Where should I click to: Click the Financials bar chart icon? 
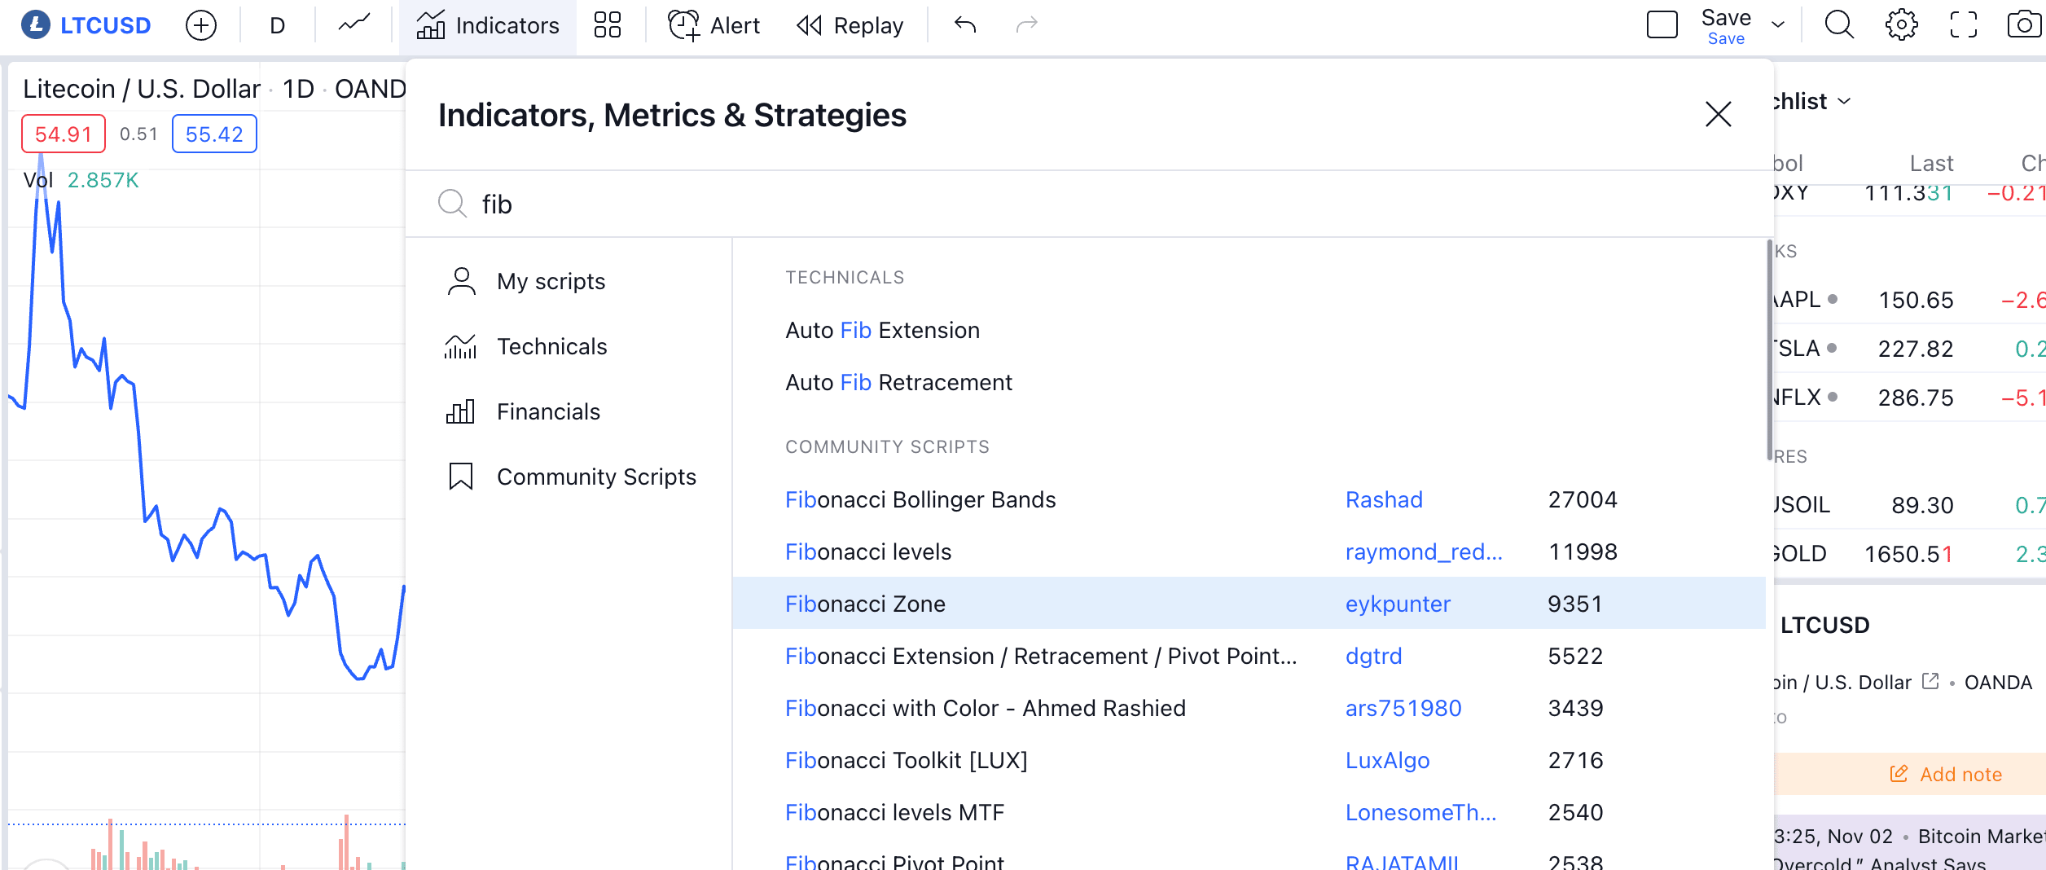pyautogui.click(x=460, y=411)
